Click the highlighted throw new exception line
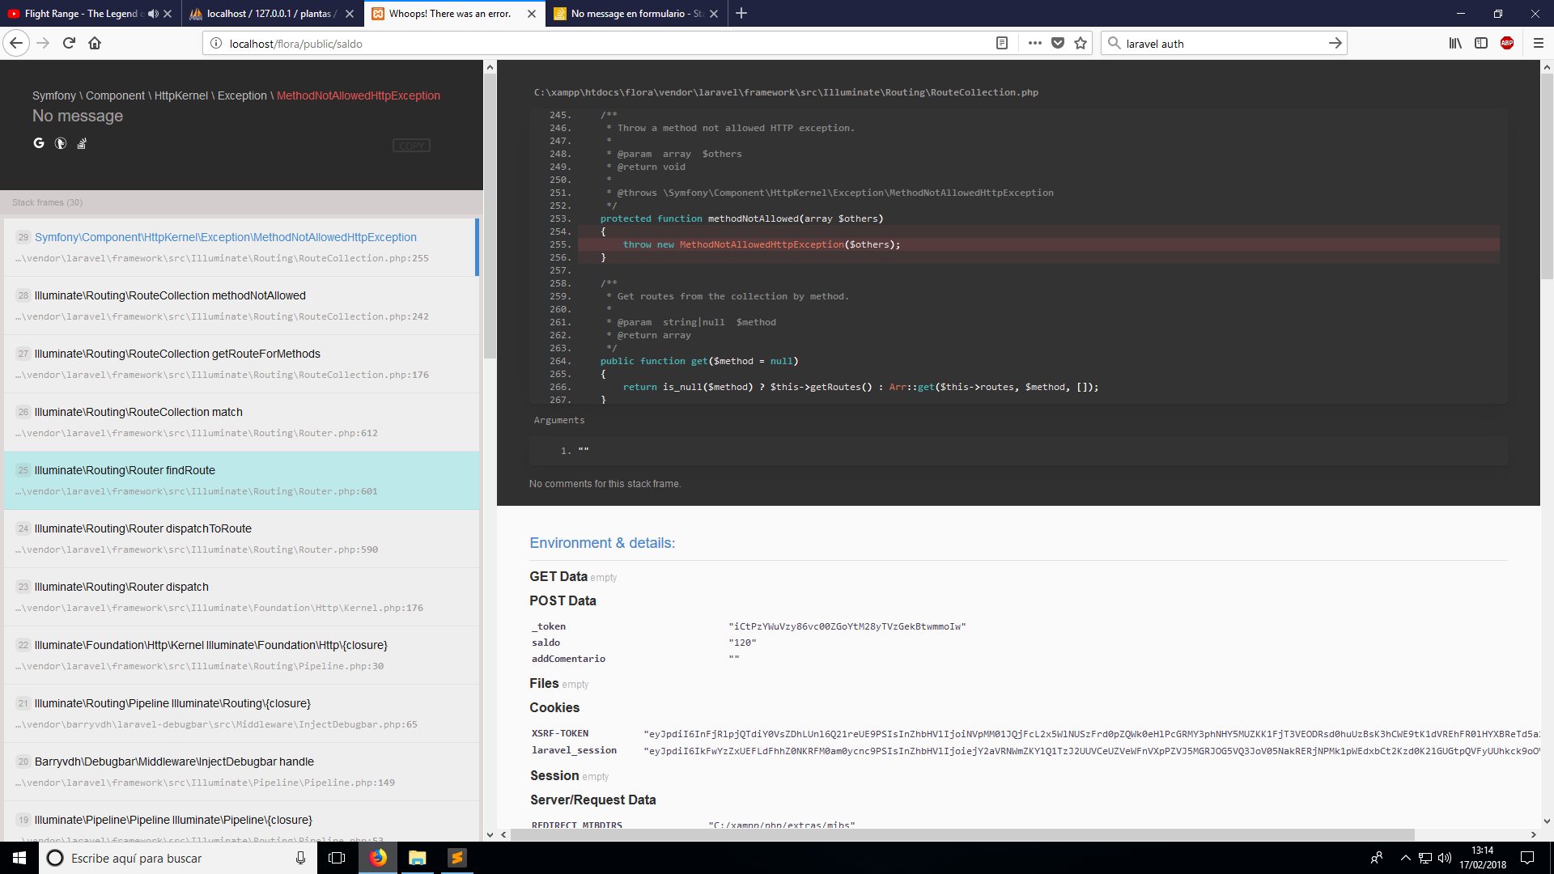Screen dimensions: 1554x874 point(1038,244)
